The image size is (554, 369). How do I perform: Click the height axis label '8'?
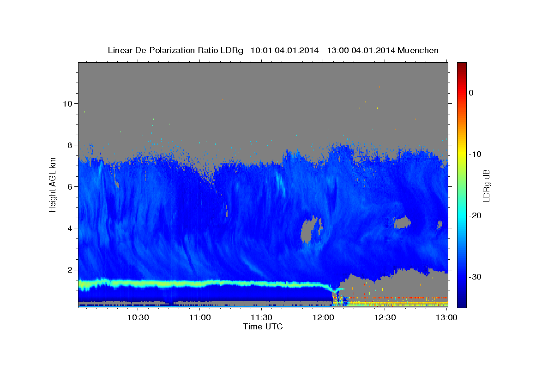pos(71,145)
